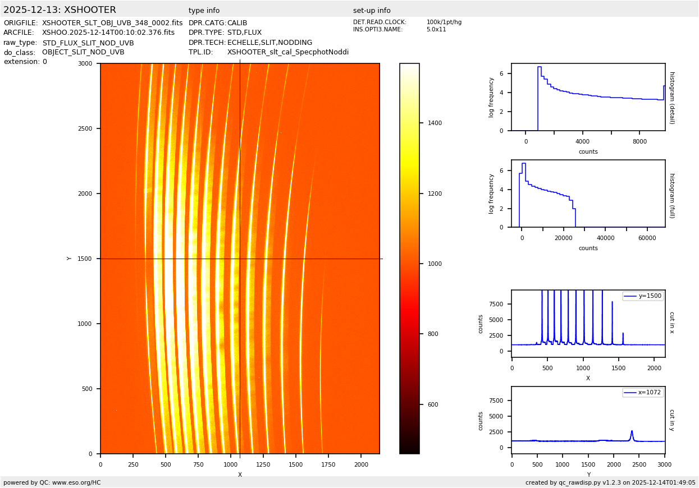Click the y=1500 legend entry
This screenshot has width=699, height=488.
(643, 296)
